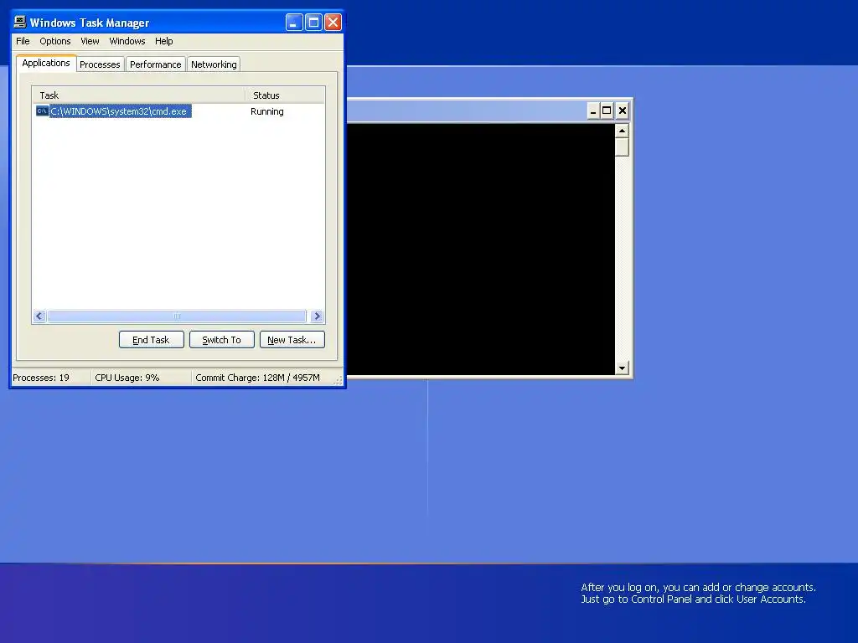The image size is (858, 643).
Task: Click the command prompt scroll up arrow
Action: 622,131
